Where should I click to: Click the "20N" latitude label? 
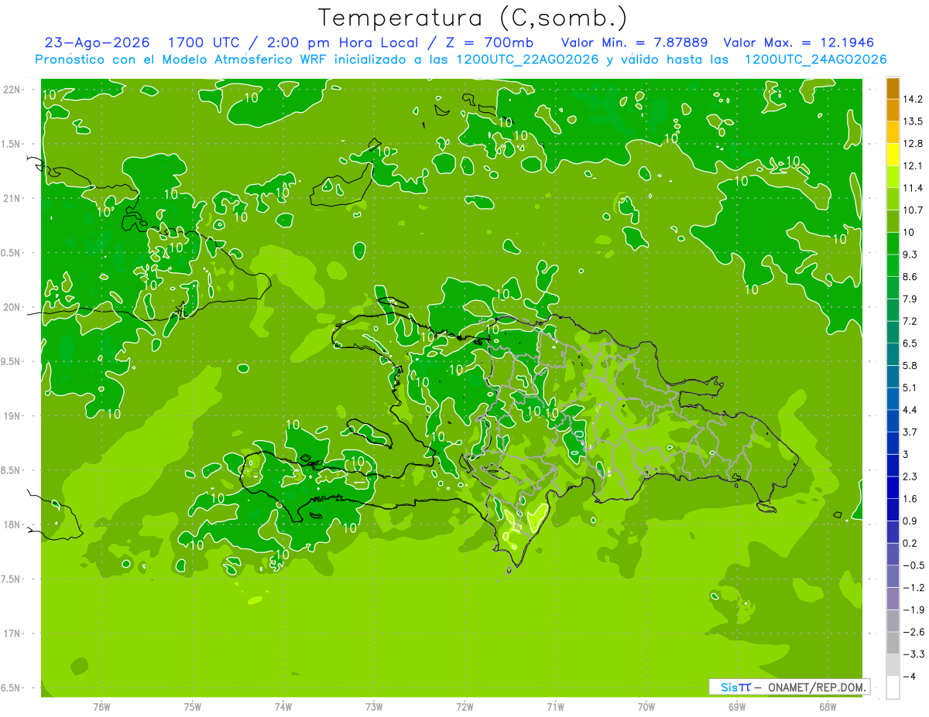click(13, 307)
